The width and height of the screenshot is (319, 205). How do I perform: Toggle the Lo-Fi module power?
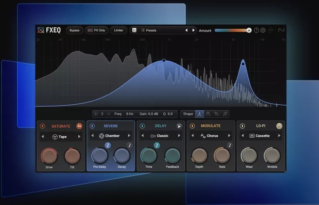242,126
